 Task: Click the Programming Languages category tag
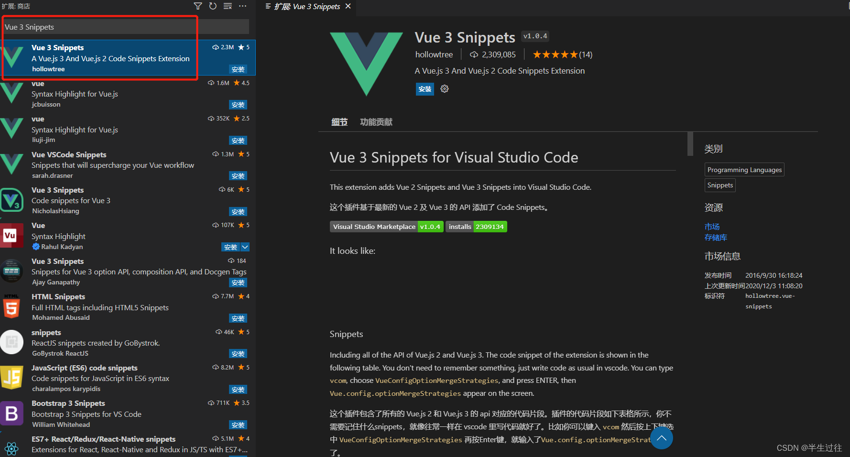(x=744, y=170)
